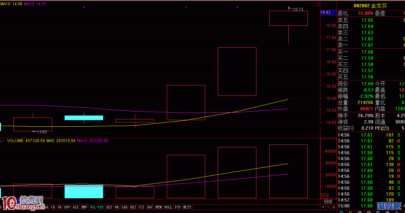Click the trade tick with volume 138 B
The width and height of the screenshot is (405, 213).
point(371,164)
